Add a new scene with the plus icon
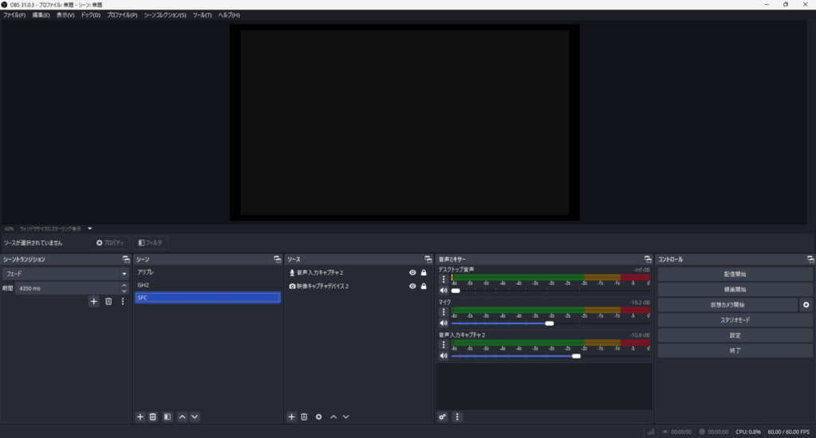The image size is (816, 438). tap(140, 416)
